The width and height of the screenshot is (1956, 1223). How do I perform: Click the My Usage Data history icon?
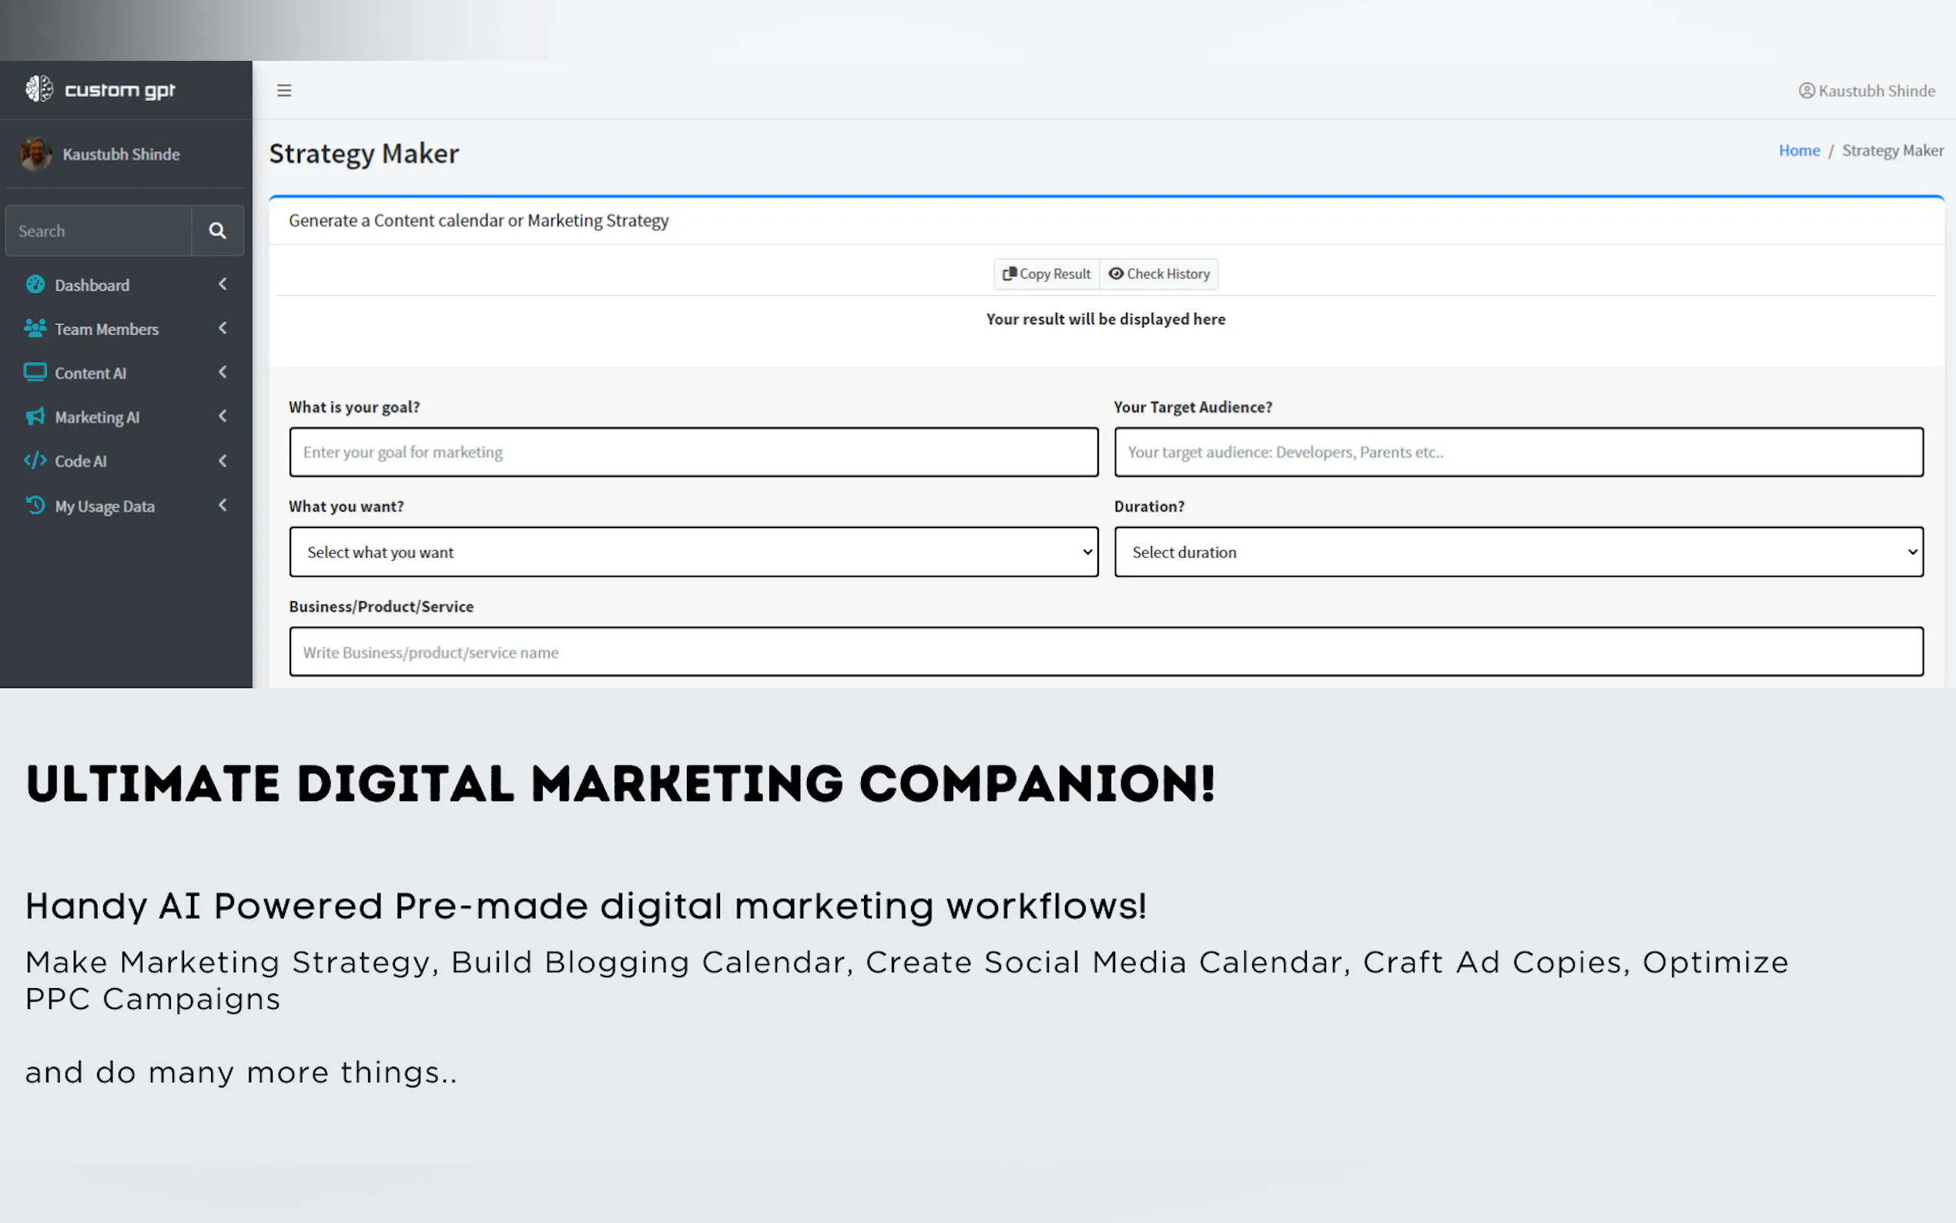[x=35, y=505]
